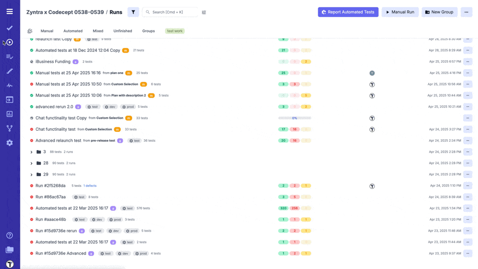Open run 'Advanced relaunch test'
This screenshot has width=478, height=269.
click(58, 141)
